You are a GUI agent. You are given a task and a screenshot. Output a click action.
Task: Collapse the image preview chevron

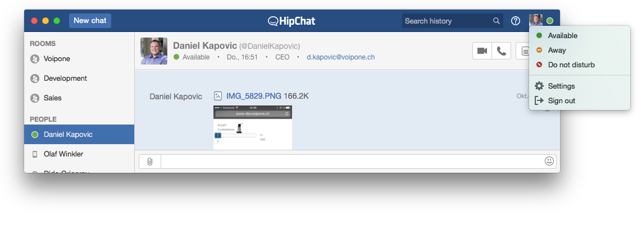548,111
